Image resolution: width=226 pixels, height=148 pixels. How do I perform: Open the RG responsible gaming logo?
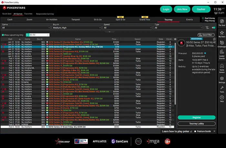pyautogui.click(x=139, y=141)
